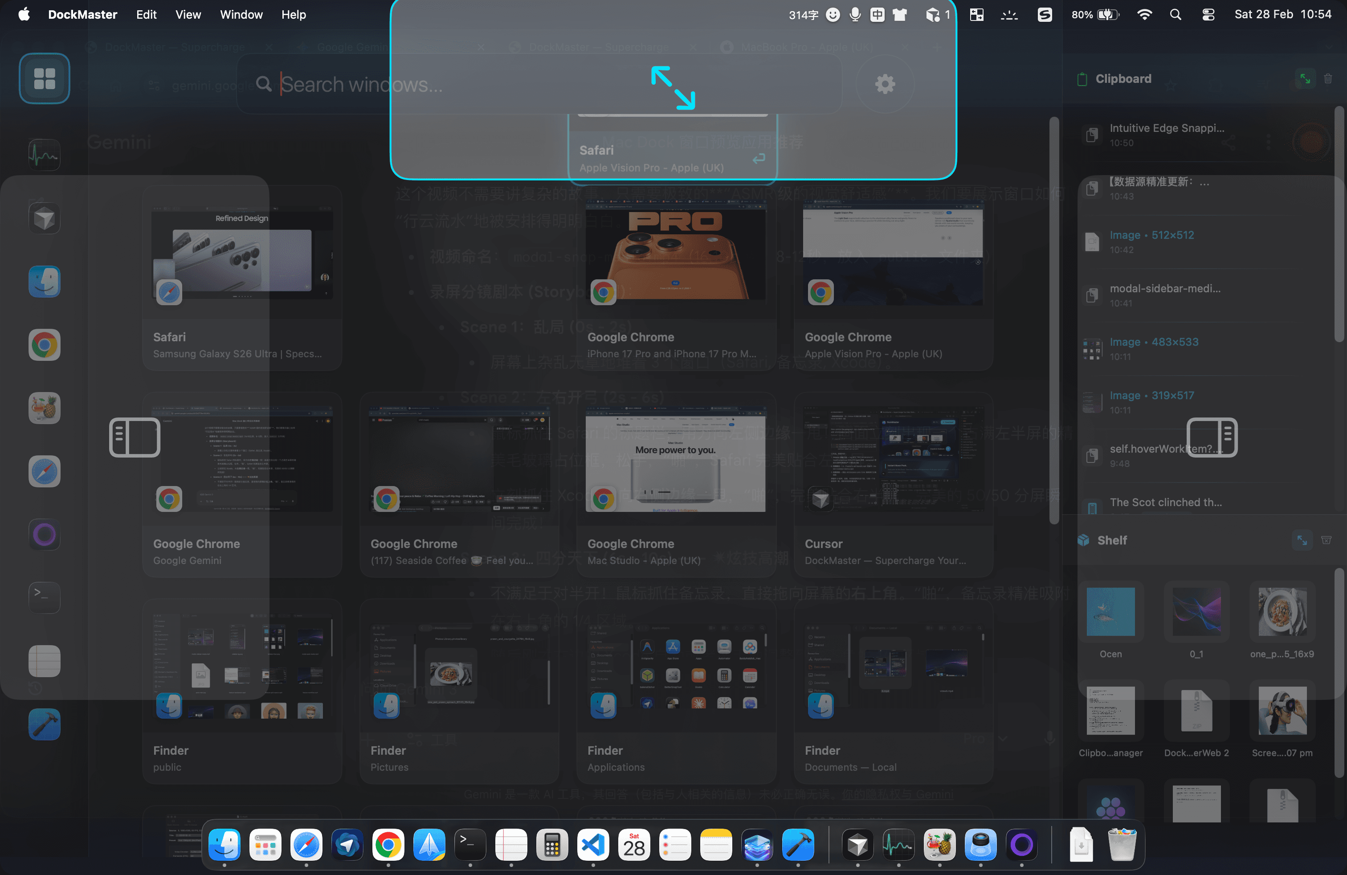1347x875 pixels.
Task: Expand the Clipboard panel with the arrows icon
Action: point(1305,79)
